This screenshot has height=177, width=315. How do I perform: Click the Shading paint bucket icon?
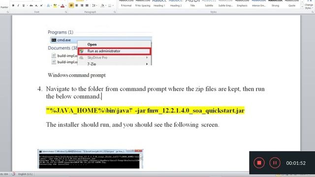tap(102, 5)
